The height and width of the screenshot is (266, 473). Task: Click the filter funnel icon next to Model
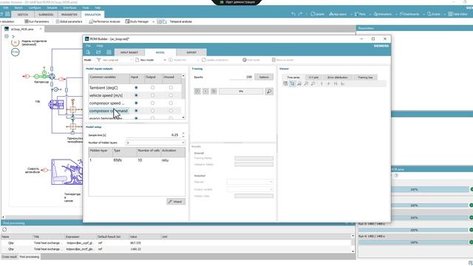[x=98, y=60]
